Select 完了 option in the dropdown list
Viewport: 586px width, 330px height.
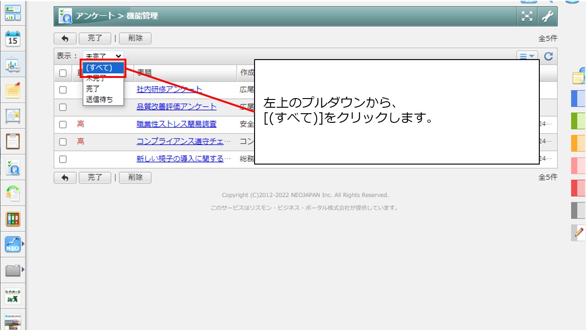coord(93,89)
